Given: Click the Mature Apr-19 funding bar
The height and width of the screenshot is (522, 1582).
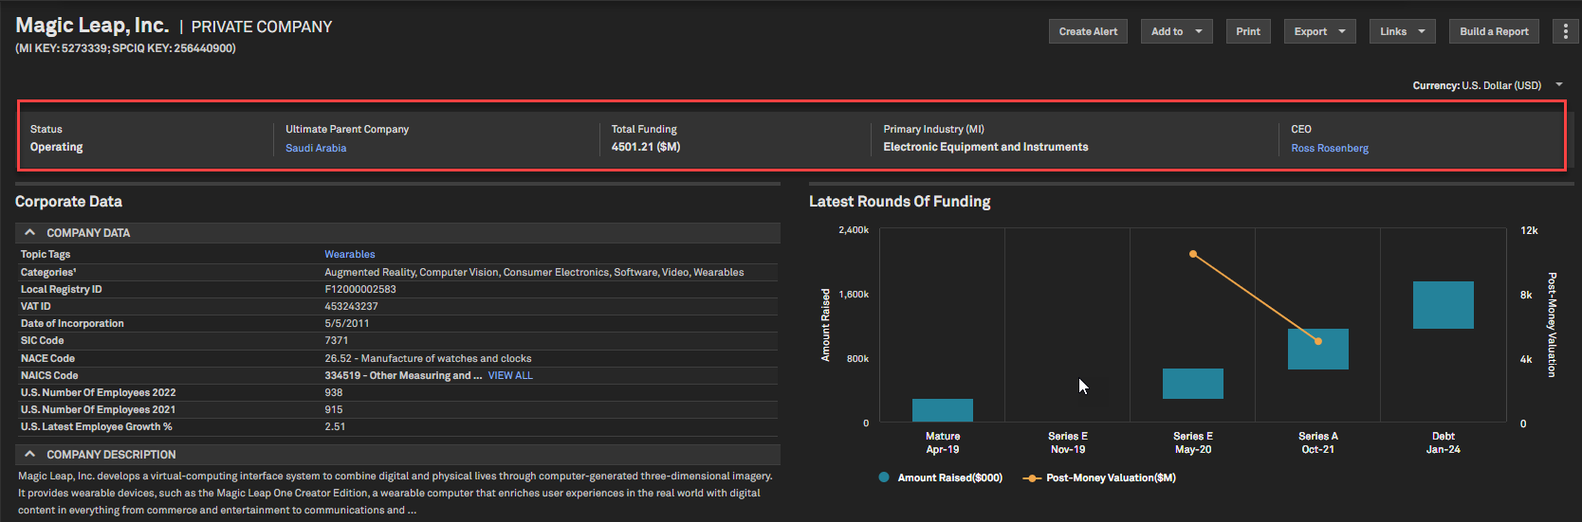Looking at the screenshot, I should click(x=942, y=410).
